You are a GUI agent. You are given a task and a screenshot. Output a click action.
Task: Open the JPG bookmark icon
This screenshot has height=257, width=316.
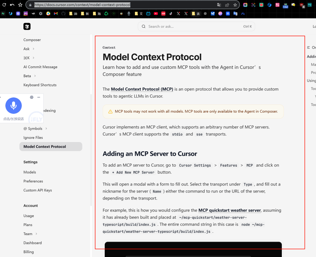click(25, 13)
